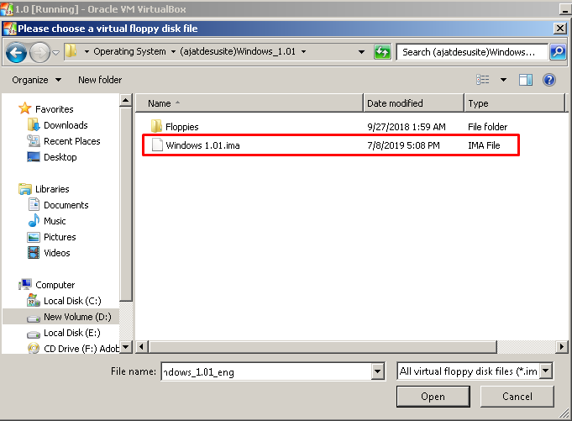The image size is (572, 421).
Task: Click the Favorites star icon
Action: [x=25, y=108]
